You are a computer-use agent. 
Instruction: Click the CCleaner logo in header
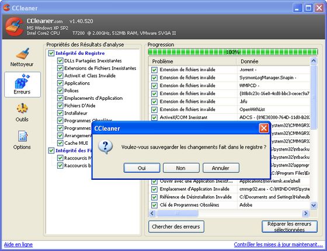14,27
